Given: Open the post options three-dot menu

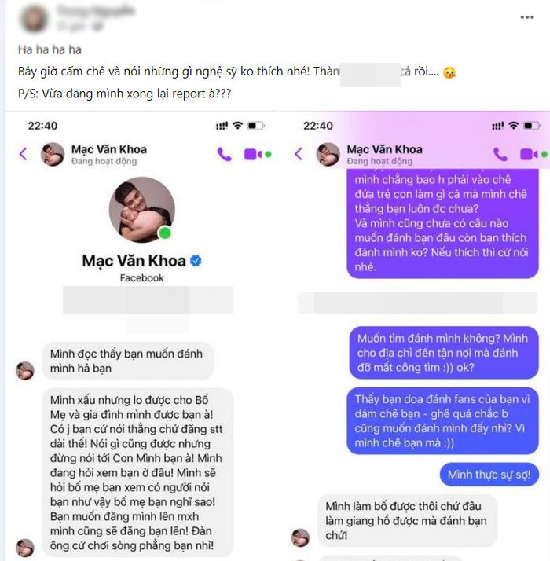Looking at the screenshot, I should click(526, 17).
